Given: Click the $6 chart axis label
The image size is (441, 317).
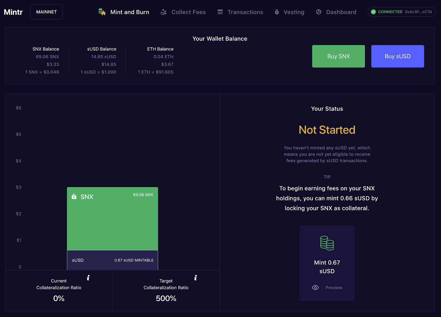Looking at the screenshot, I should pyautogui.click(x=18, y=108).
